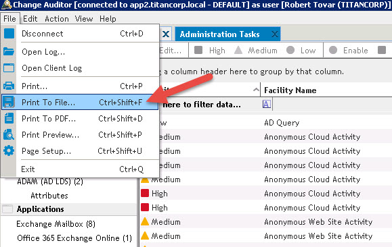Click the document icon beside Print To PDF
The width and height of the screenshot is (392, 247).
(9, 118)
